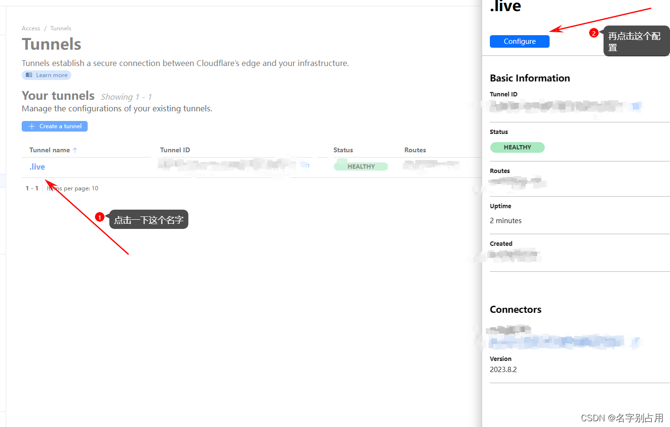The image size is (670, 427).
Task: Go to the Access breadcrumb
Action: tap(31, 28)
